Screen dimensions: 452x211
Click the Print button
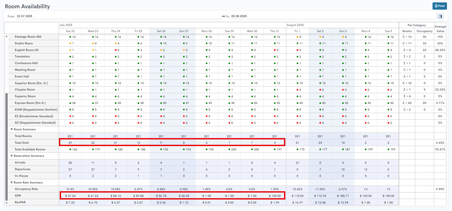439,6
